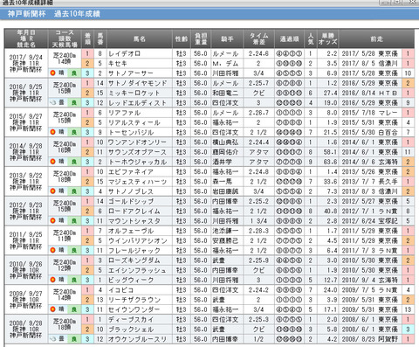Screen dimensions: 419x347
Task: Click the 2012/ 9/23 阪神 11R race cell
Action: 26,211
